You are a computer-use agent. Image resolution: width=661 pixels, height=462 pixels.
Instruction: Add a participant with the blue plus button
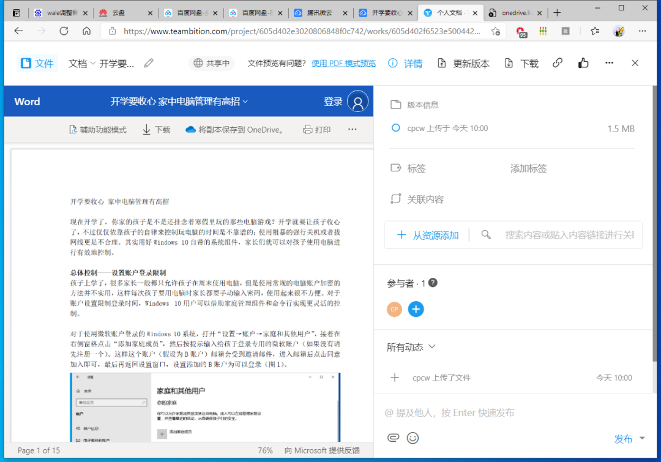pyautogui.click(x=416, y=309)
